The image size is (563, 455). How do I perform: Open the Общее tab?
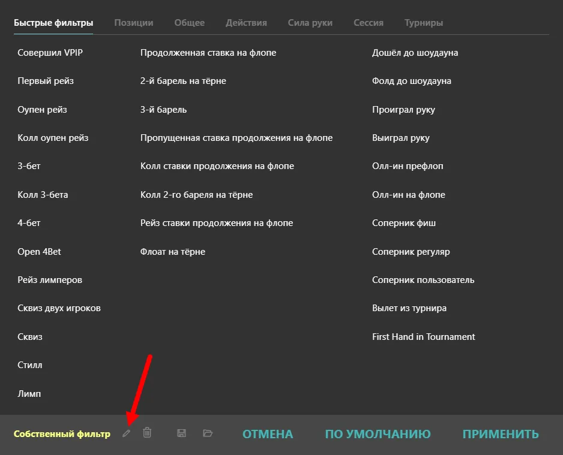tap(189, 23)
